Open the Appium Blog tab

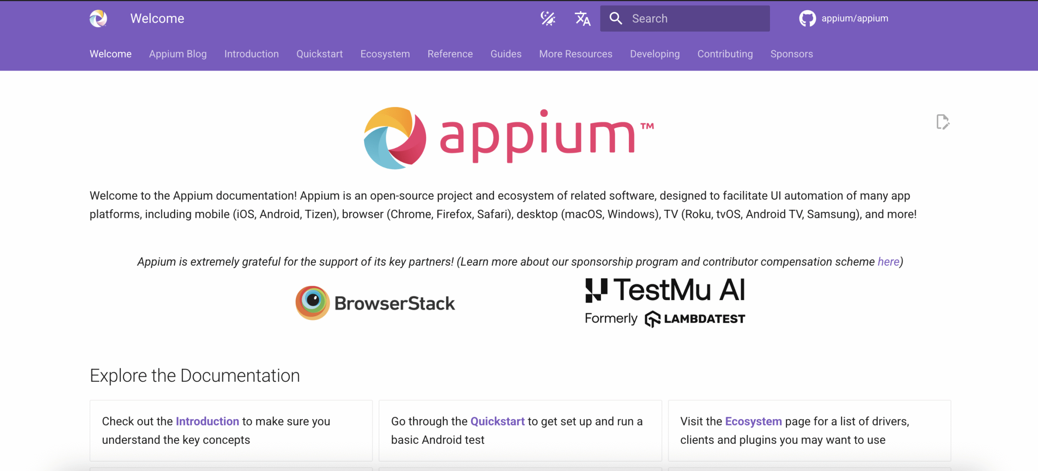tap(178, 54)
